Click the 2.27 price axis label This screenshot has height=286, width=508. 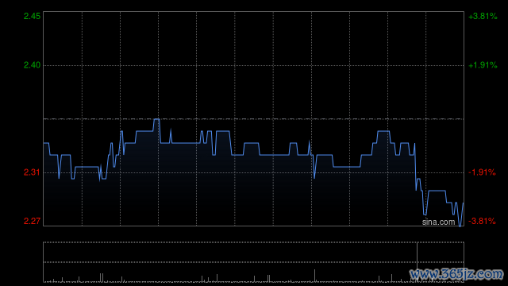pos(32,221)
